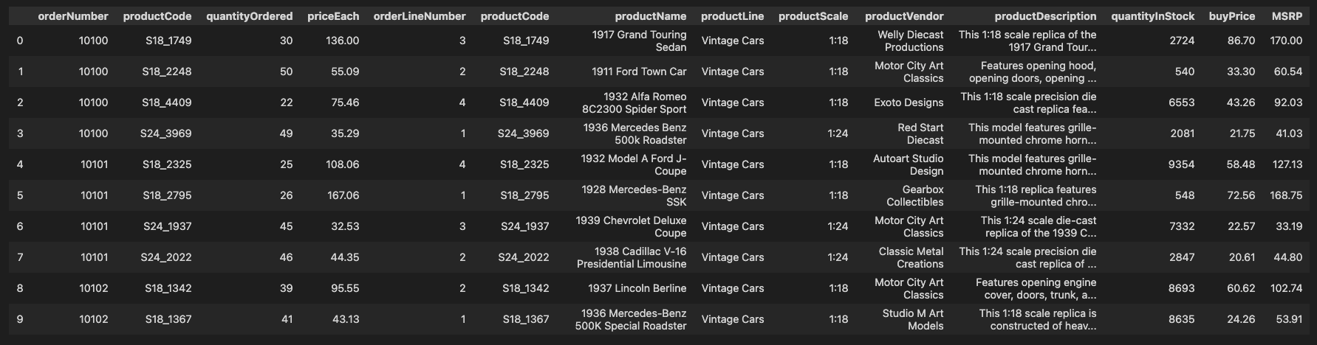
Task: Click the row index label 9
Action: 20,319
